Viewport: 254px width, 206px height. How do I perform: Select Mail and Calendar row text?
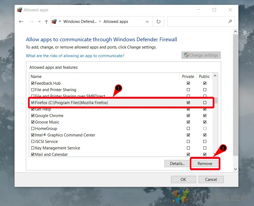pos(51,154)
